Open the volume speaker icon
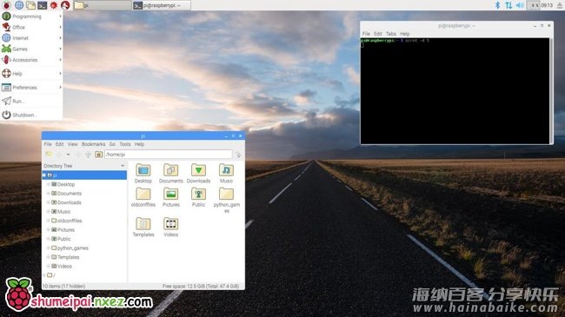This screenshot has height=317, width=565. tap(520, 5)
